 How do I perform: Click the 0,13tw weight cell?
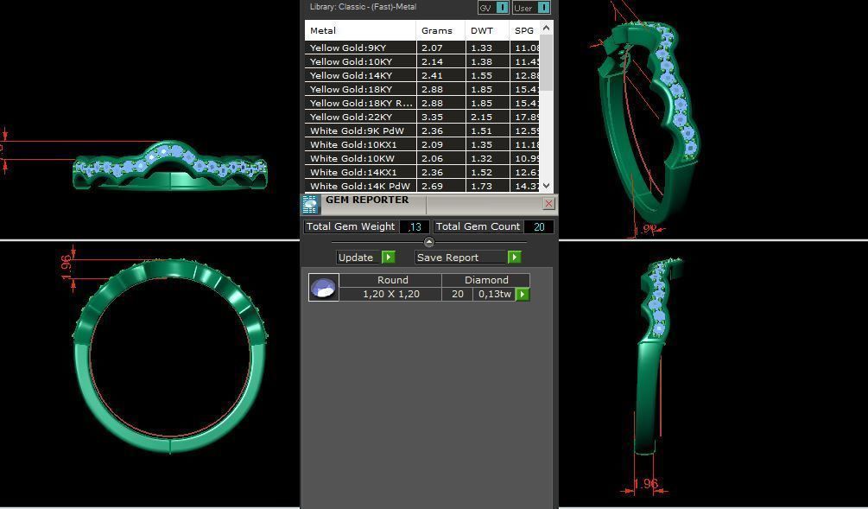coord(494,294)
